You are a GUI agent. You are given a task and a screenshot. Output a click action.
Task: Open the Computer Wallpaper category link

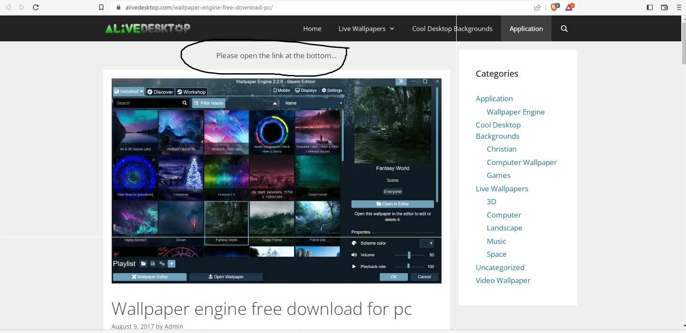pyautogui.click(x=522, y=162)
